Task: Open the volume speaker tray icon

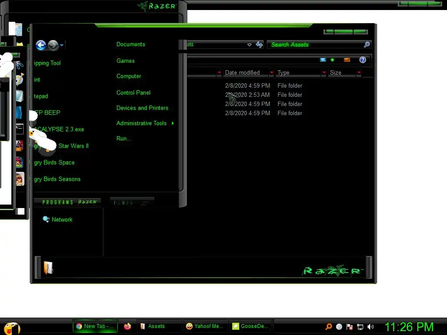Action: pyautogui.click(x=370, y=327)
